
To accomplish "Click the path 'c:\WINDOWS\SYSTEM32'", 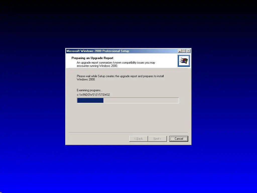I will (x=93, y=95).
